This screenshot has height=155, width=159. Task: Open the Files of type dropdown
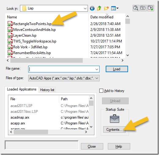pyautogui.click(x=64, y=78)
